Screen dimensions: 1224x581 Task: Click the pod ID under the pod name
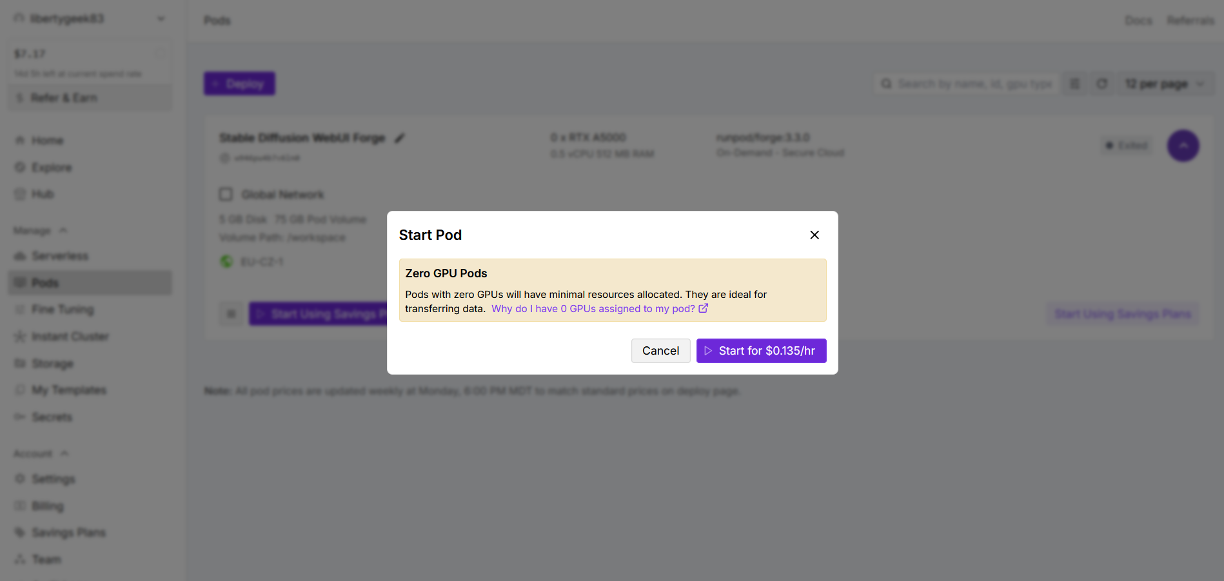point(267,158)
